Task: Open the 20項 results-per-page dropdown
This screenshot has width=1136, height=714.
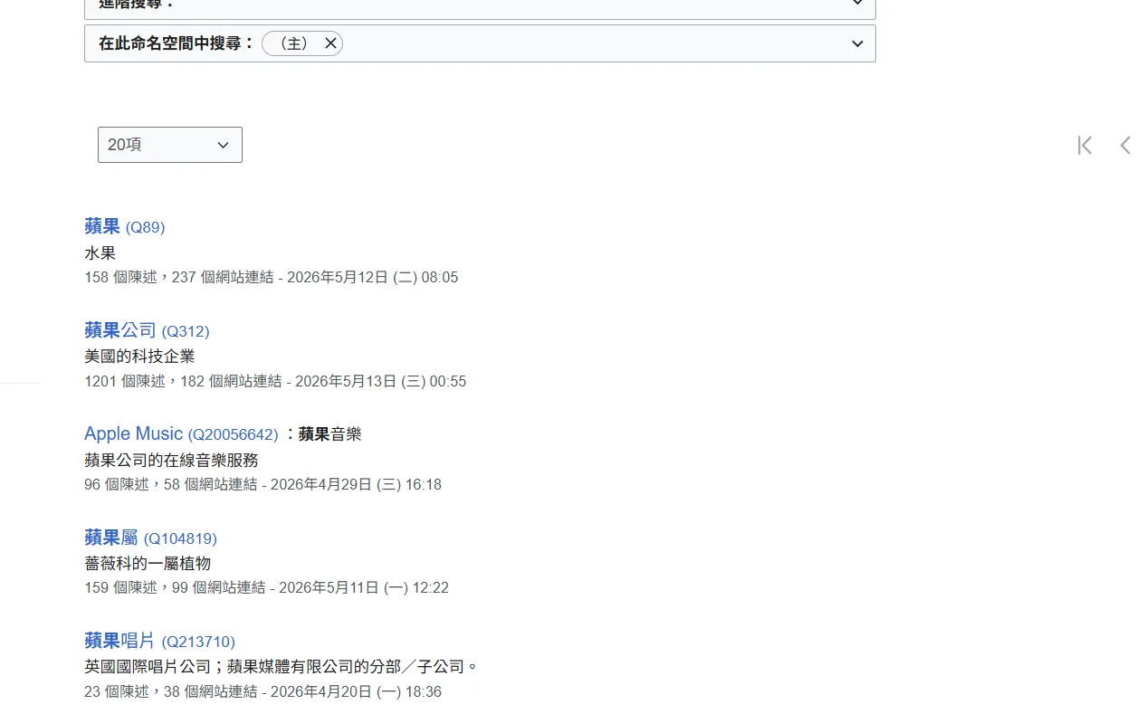Action: (x=170, y=145)
